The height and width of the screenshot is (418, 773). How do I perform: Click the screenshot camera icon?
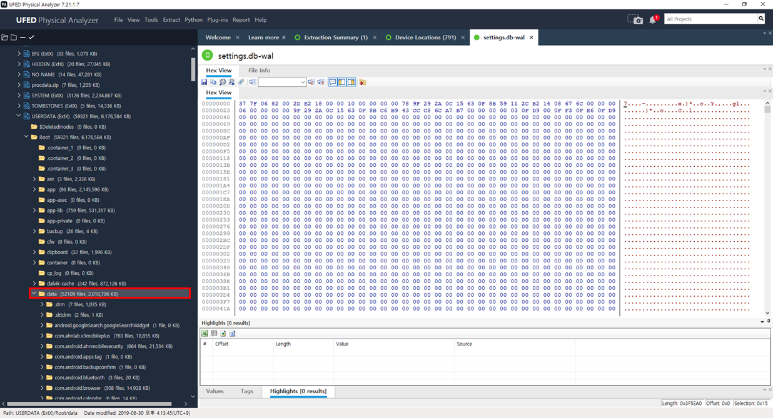pyautogui.click(x=635, y=19)
